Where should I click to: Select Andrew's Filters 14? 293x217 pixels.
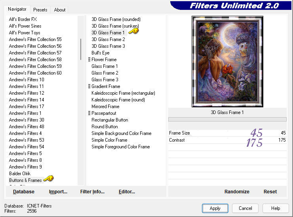(27, 100)
